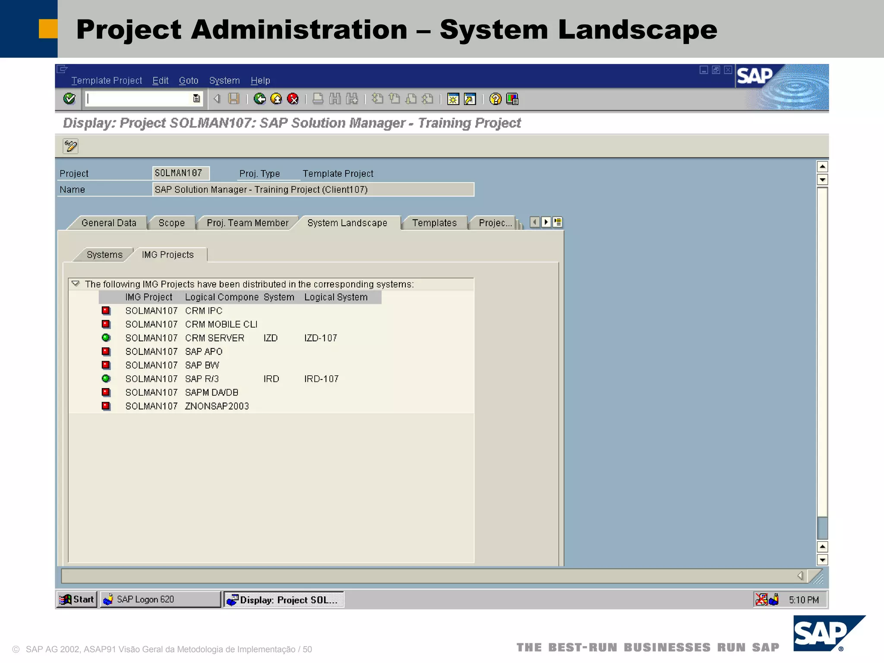Click the Previous Page icon
The height and width of the screenshot is (663, 884).
pyautogui.click(x=394, y=99)
